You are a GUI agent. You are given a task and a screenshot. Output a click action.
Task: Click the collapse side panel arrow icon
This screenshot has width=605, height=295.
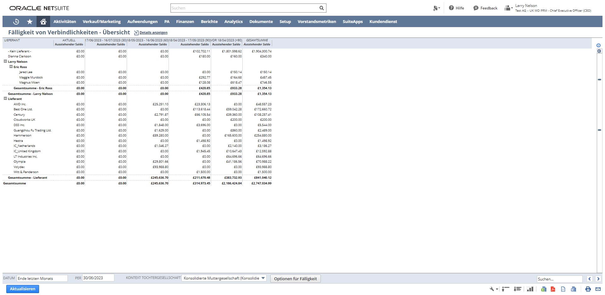[599, 51]
